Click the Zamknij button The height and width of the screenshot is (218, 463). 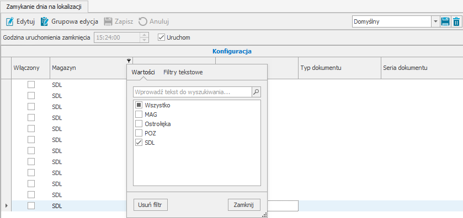(x=244, y=205)
